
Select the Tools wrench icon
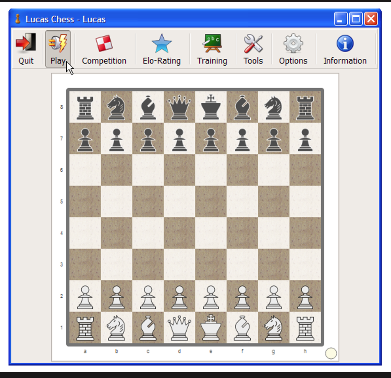tap(253, 43)
